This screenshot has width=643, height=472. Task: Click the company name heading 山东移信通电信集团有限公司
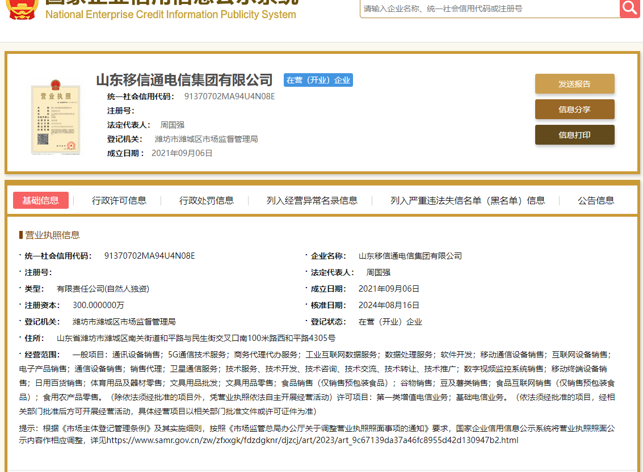pos(184,80)
